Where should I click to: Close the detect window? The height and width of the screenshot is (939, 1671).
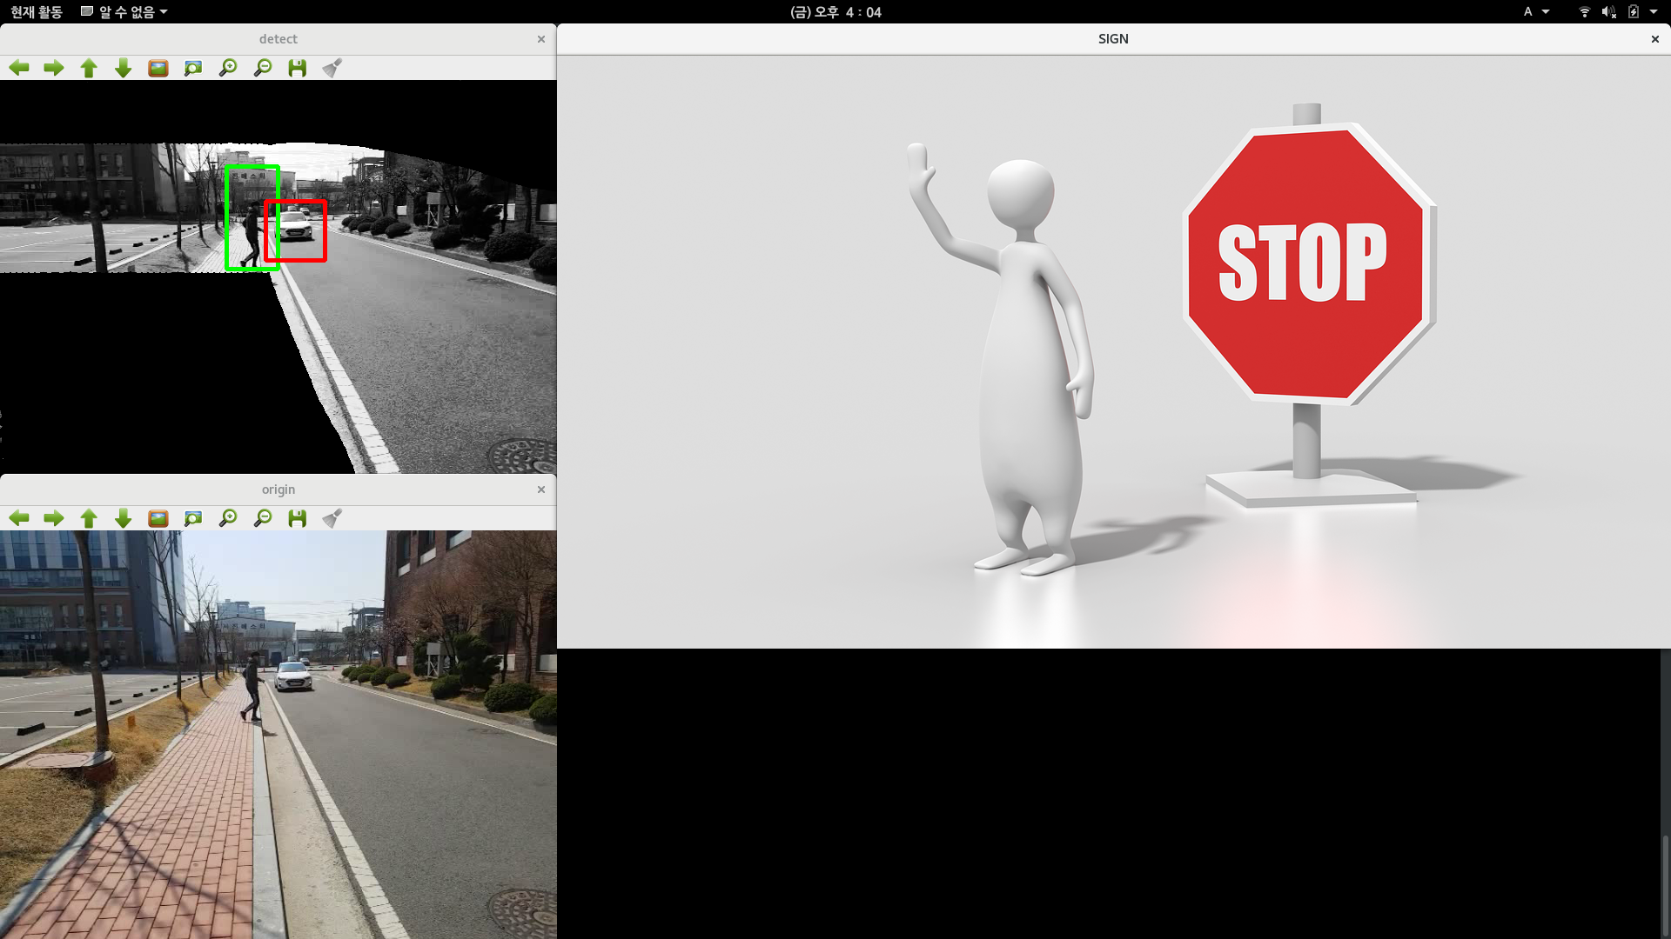click(x=541, y=39)
